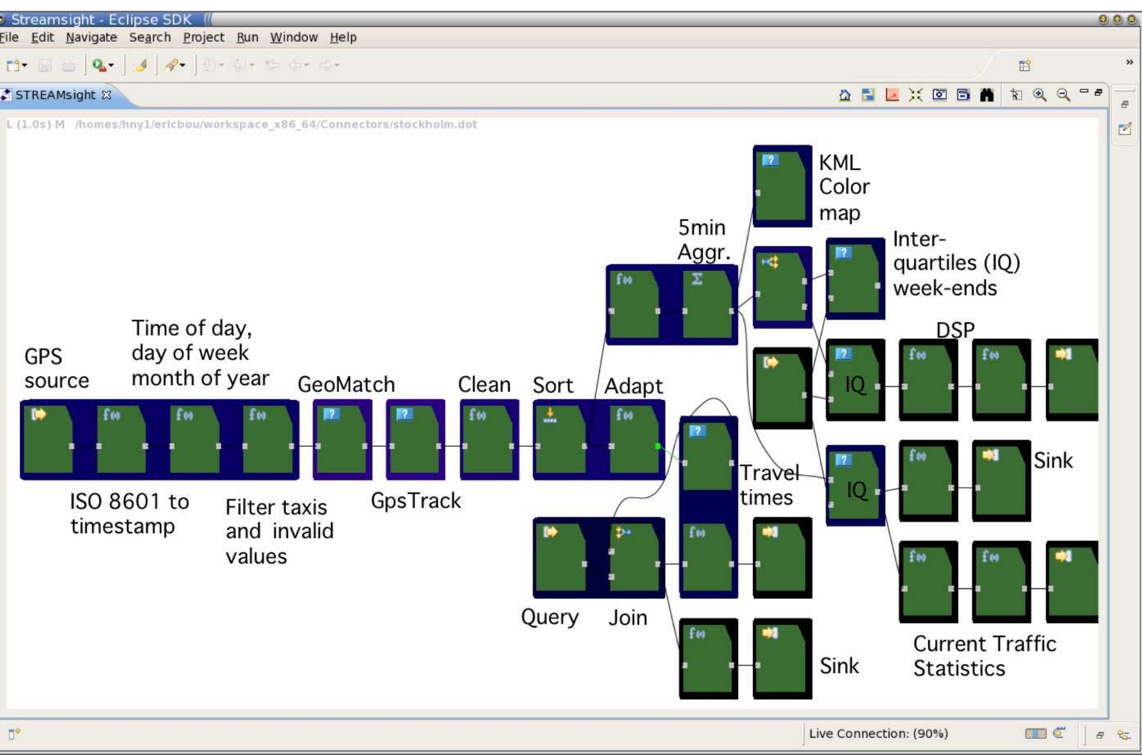The height and width of the screenshot is (755, 1142).
Task: Select the snapshot camera icon in STREAMsight view
Action: click(940, 96)
